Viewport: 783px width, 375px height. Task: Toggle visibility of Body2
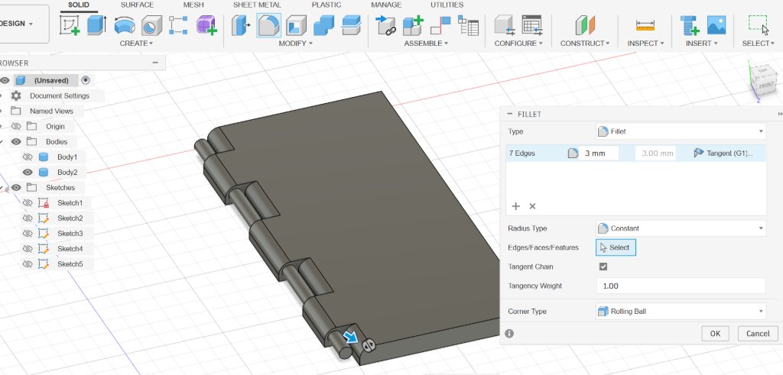click(x=28, y=172)
